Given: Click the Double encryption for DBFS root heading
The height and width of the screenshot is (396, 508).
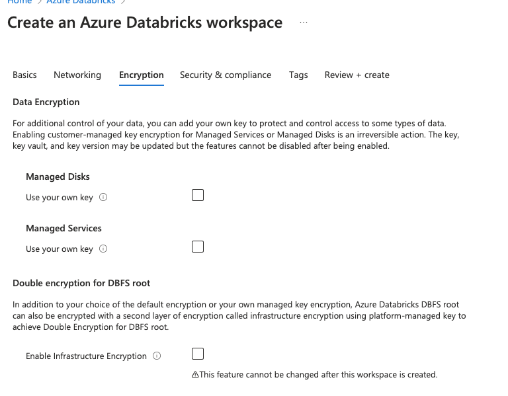Looking at the screenshot, I should click(81, 283).
